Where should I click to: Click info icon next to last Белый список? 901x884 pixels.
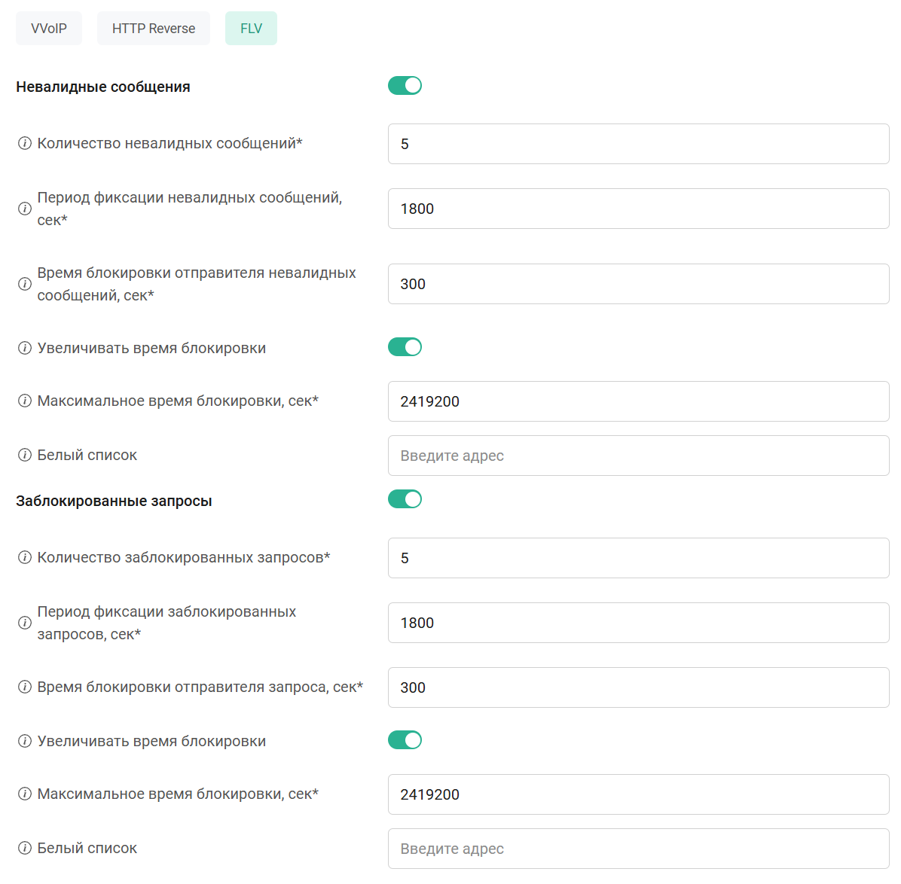[25, 848]
